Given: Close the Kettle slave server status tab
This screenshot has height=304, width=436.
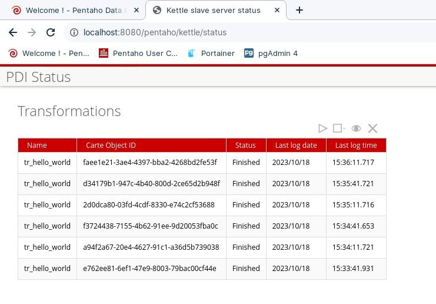Looking at the screenshot, I should [277, 10].
